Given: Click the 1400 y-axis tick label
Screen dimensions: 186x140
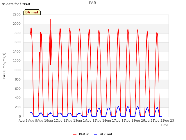Looking at the screenshot, I should (x=17, y=51).
